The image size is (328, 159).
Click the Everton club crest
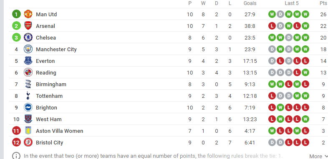point(28,61)
